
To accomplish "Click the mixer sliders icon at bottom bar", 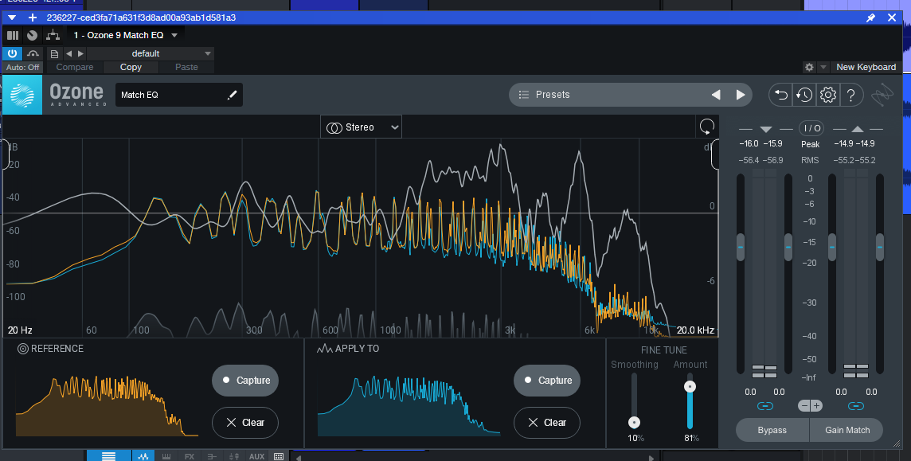I will (234, 456).
